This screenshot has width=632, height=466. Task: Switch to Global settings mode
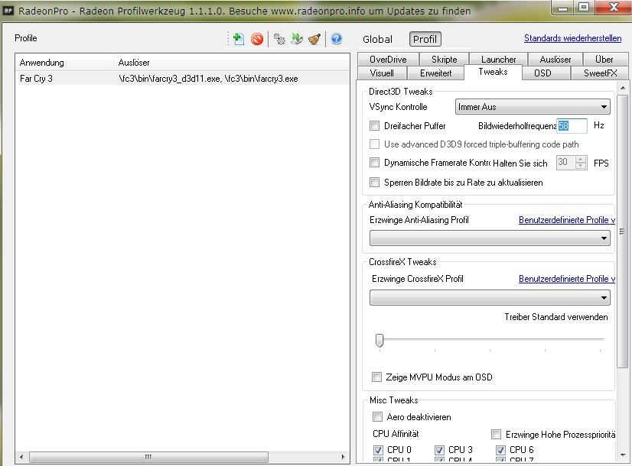377,40
